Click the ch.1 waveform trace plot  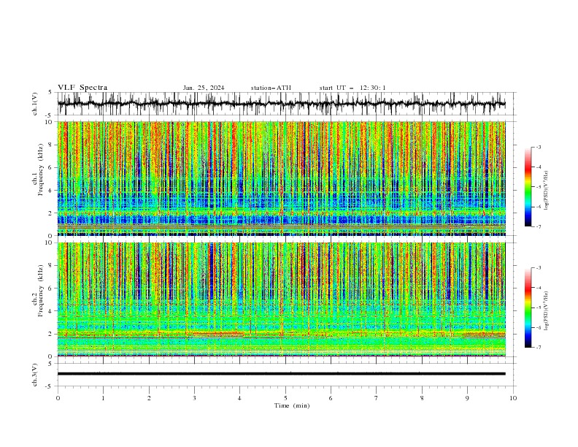pos(281,104)
